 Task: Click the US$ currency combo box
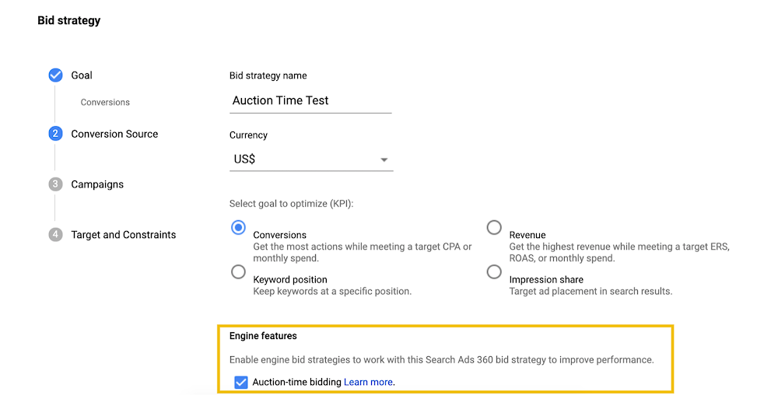pyautogui.click(x=311, y=159)
